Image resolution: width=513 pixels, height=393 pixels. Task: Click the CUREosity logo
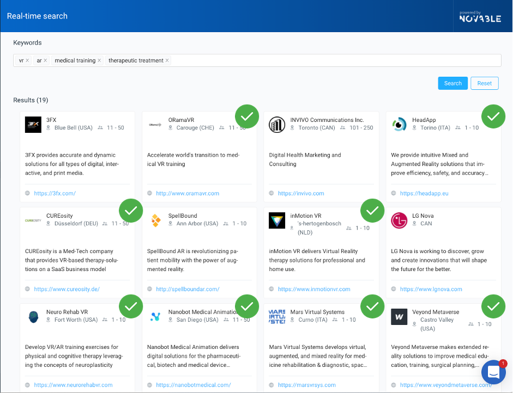[33, 220]
